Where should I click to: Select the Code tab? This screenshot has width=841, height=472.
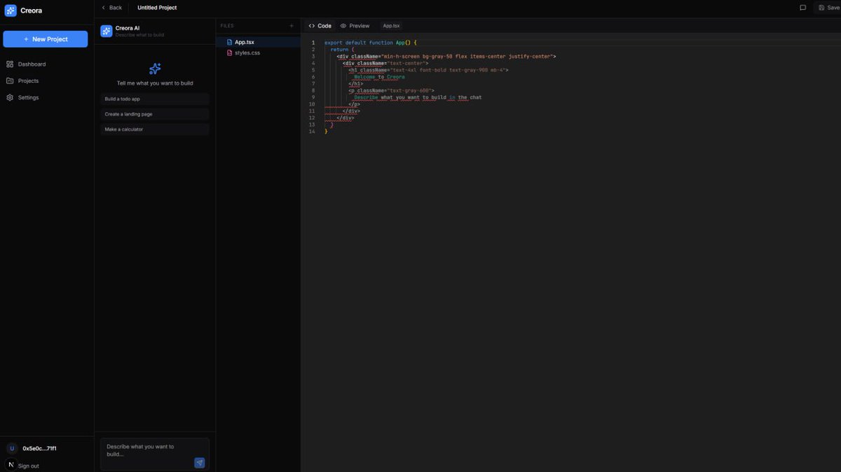[320, 25]
